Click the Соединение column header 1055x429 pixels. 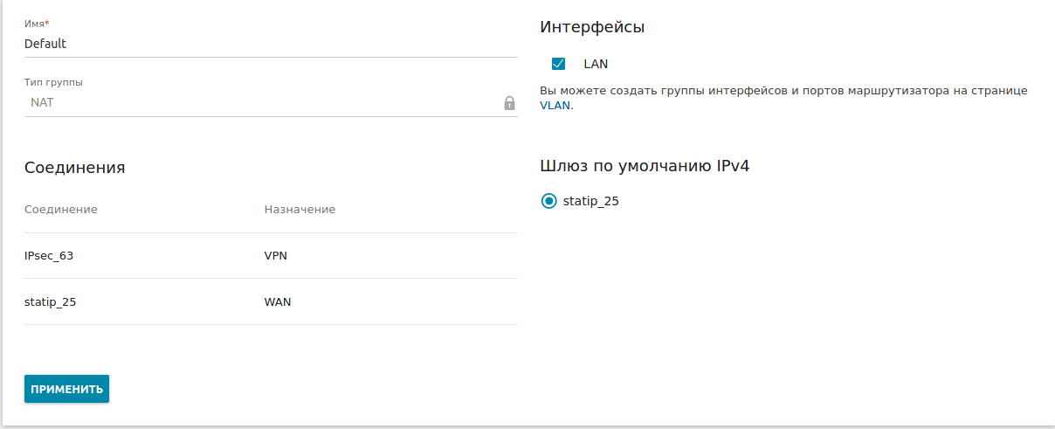point(60,210)
